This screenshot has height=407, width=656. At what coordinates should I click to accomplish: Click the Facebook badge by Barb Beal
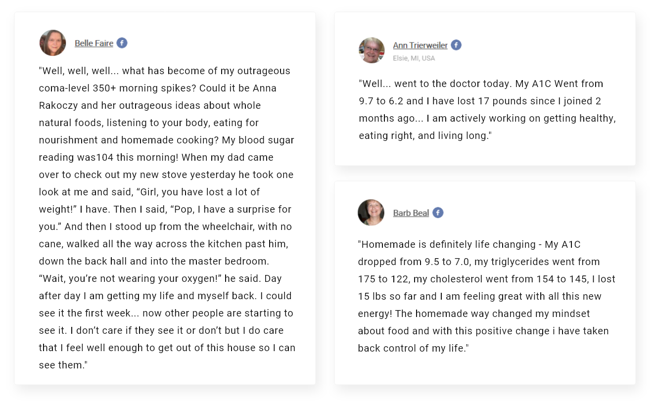(x=438, y=213)
